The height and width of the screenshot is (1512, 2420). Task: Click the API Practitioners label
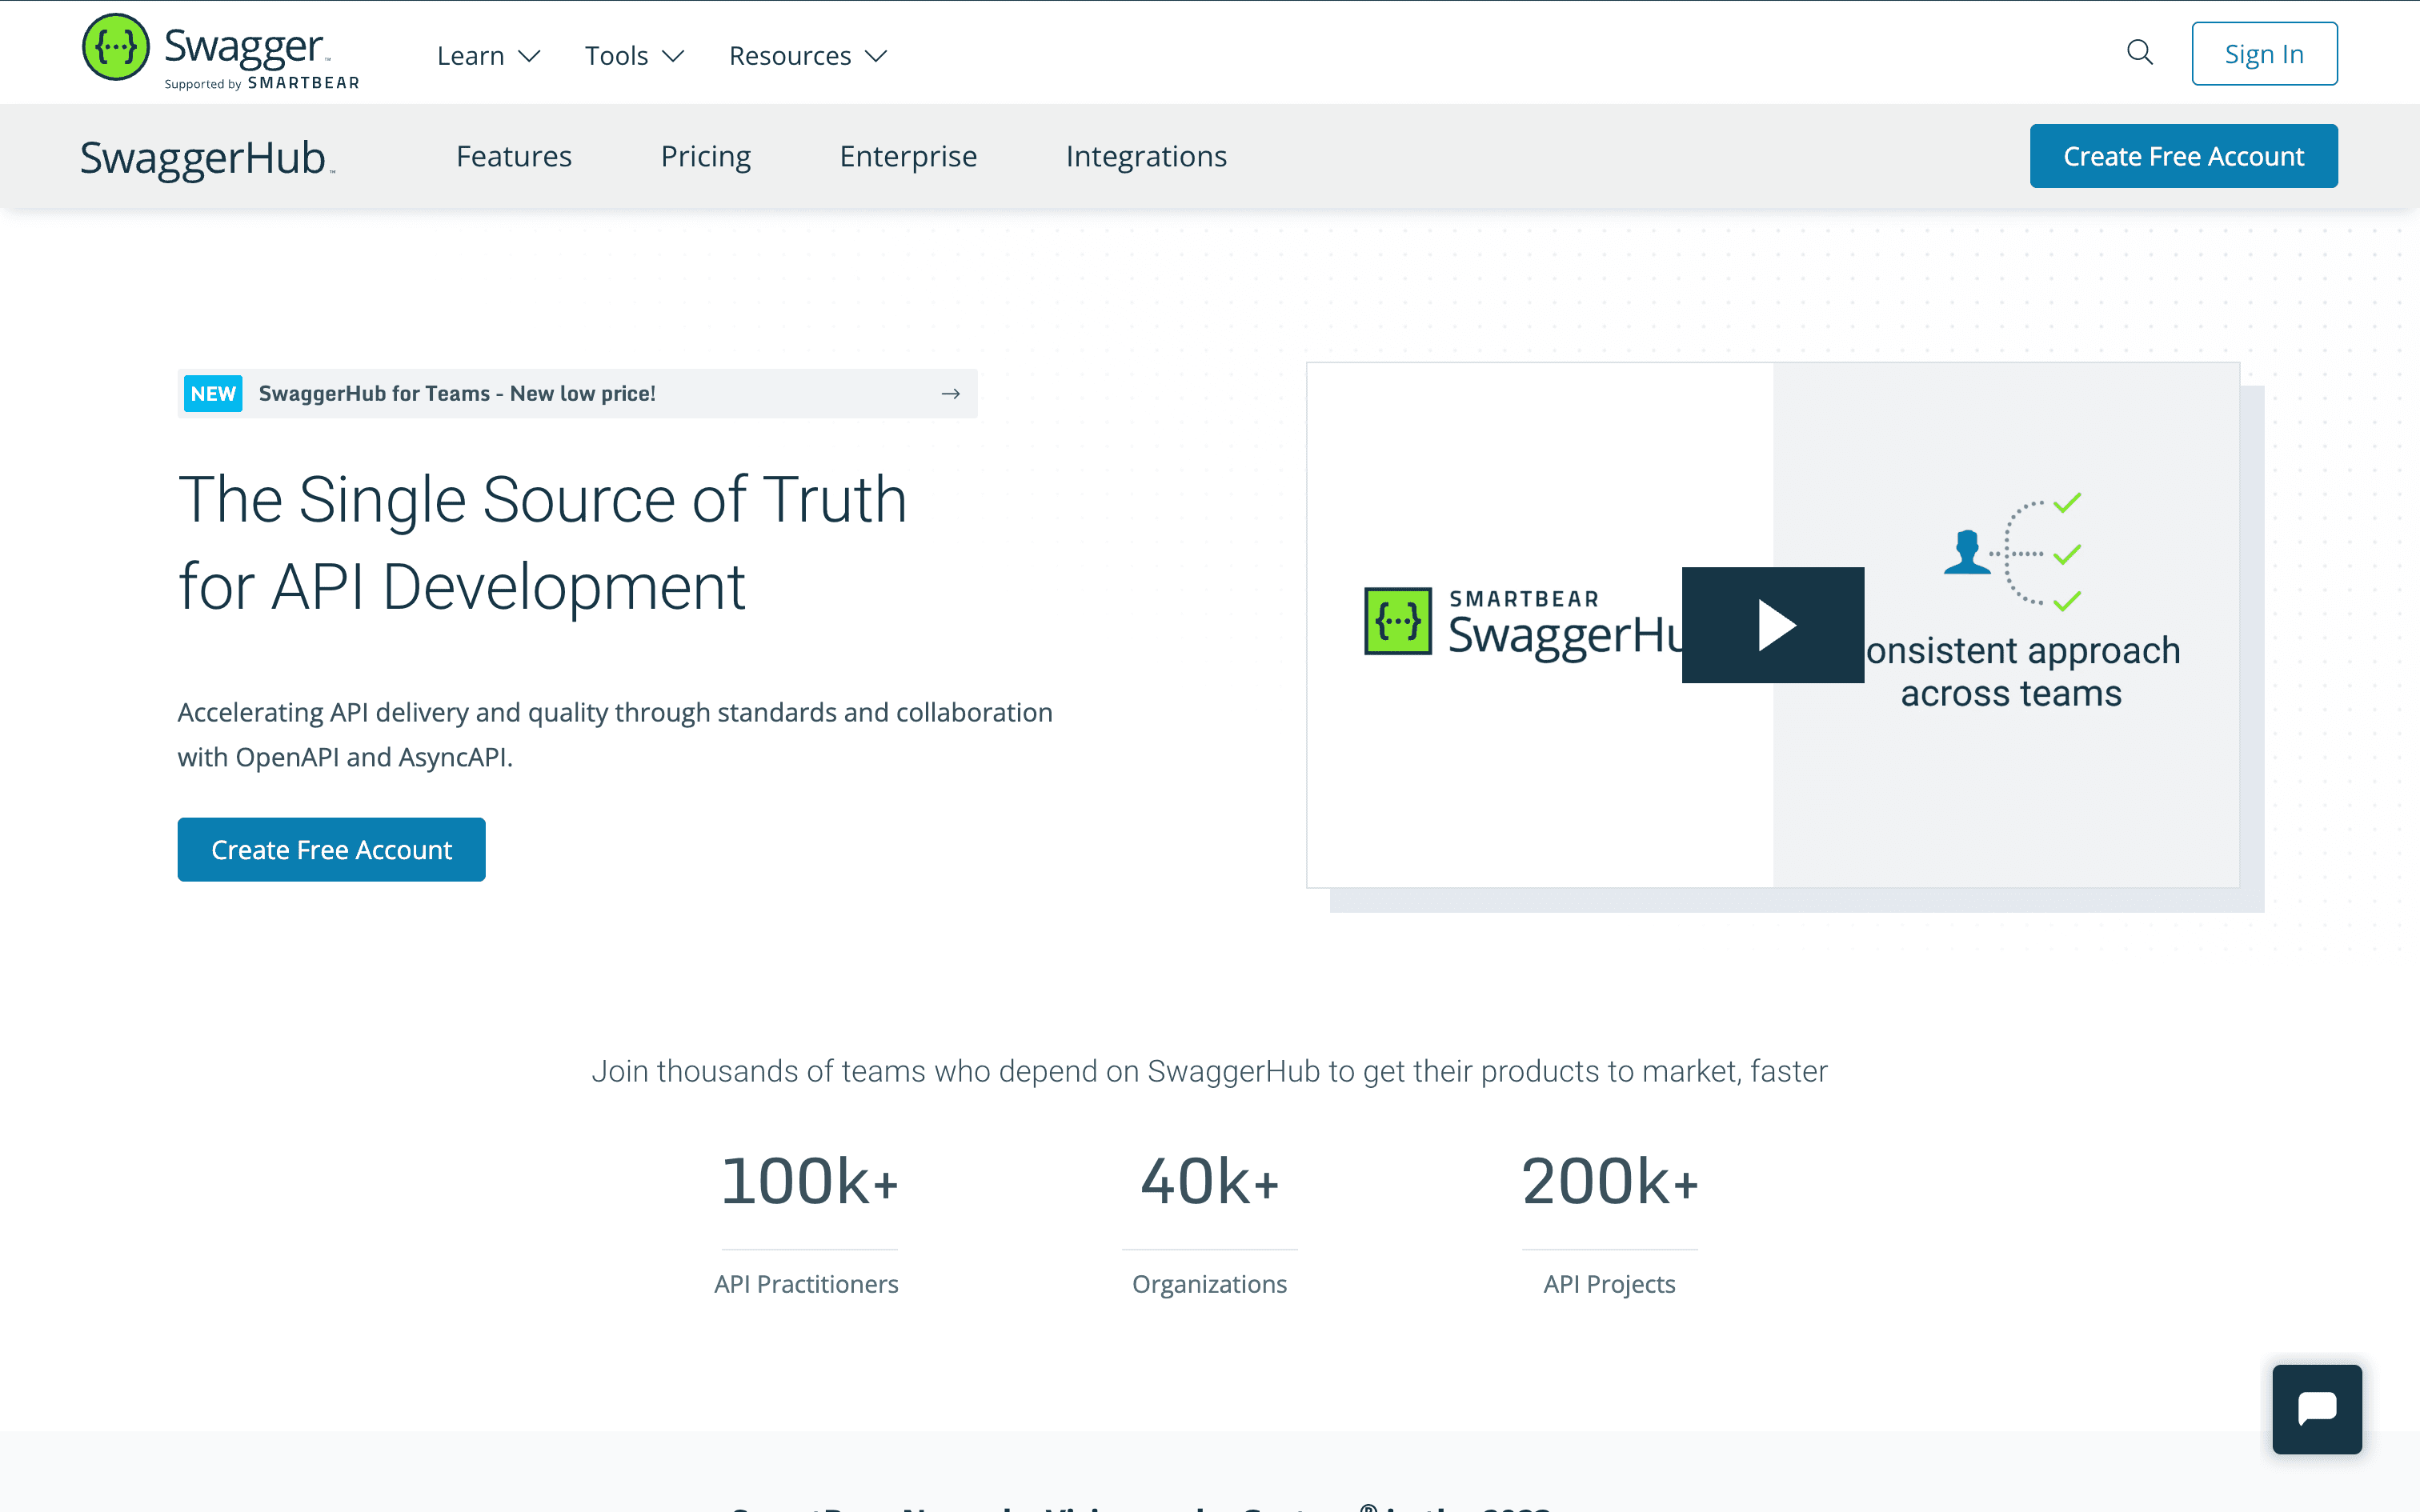click(806, 1284)
